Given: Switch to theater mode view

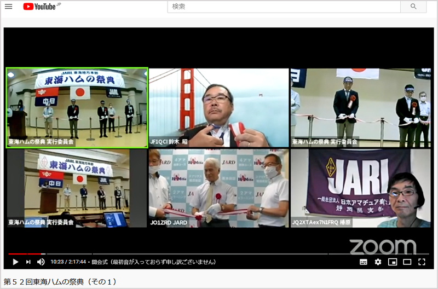Looking at the screenshot, I should point(407,262).
